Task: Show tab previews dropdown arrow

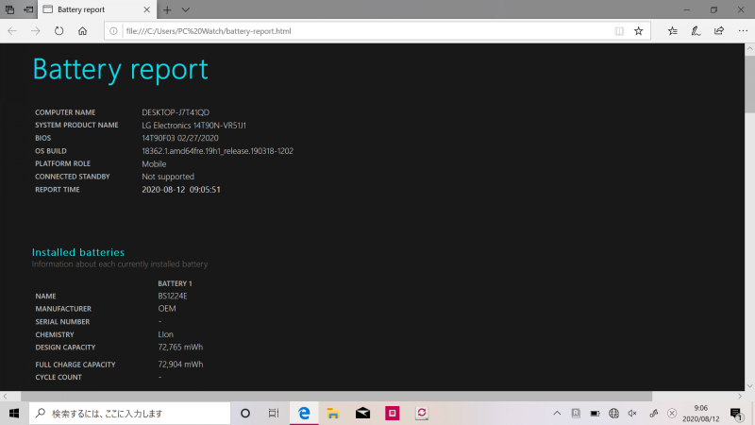Action: (x=185, y=9)
